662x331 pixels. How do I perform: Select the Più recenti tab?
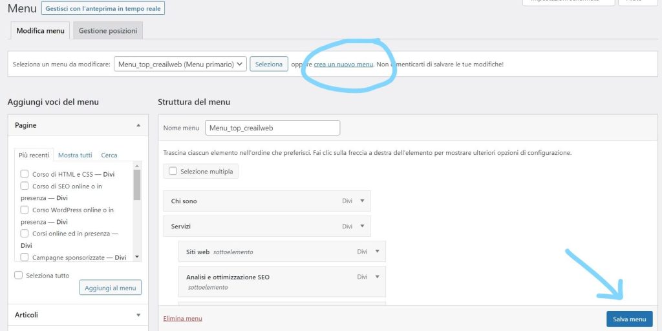pos(34,155)
